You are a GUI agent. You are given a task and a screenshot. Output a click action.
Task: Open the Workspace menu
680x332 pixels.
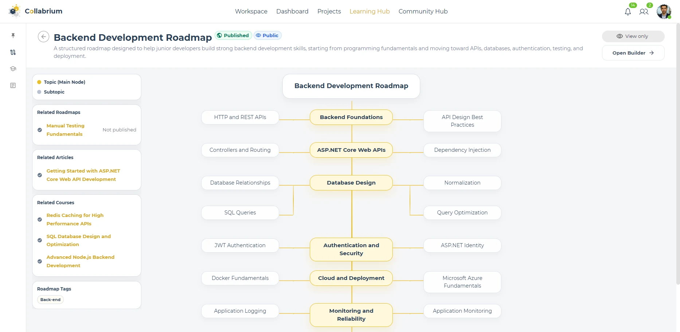point(251,11)
